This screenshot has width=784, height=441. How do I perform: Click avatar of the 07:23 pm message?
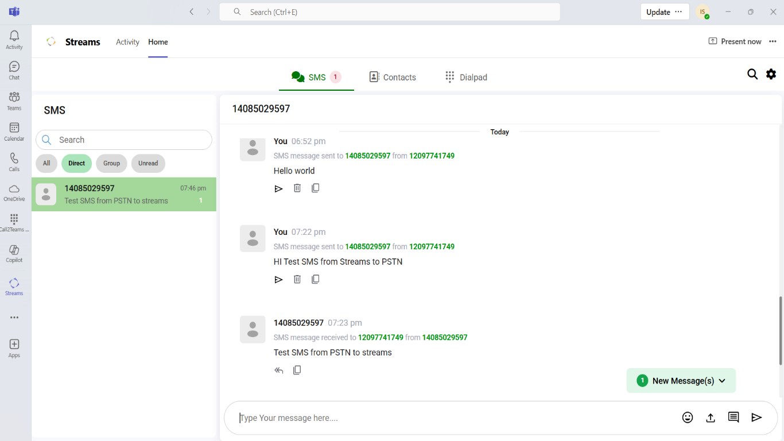pyautogui.click(x=253, y=330)
